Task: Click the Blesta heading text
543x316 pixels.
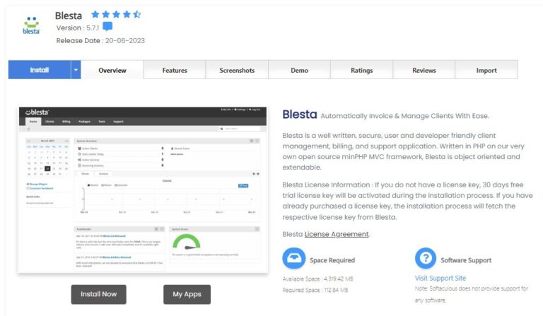Action: (x=300, y=115)
